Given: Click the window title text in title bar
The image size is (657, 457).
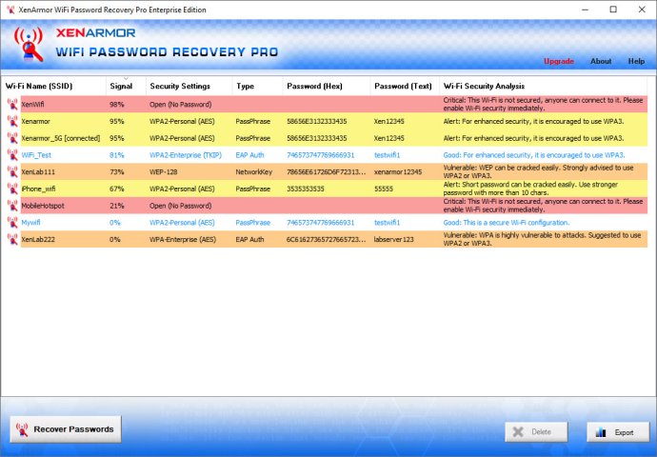Looking at the screenshot, I should tap(112, 10).
